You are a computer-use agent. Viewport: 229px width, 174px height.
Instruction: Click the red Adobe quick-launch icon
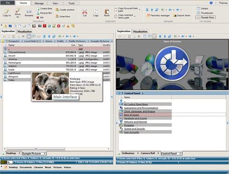(x=44, y=26)
